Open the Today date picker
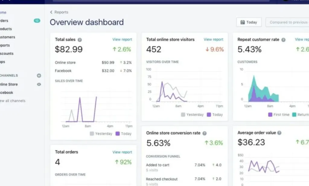Screen dimensions: 309x186 tap(249, 22)
